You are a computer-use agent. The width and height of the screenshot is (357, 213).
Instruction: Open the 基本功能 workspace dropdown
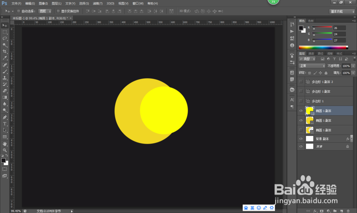[x=342, y=11]
